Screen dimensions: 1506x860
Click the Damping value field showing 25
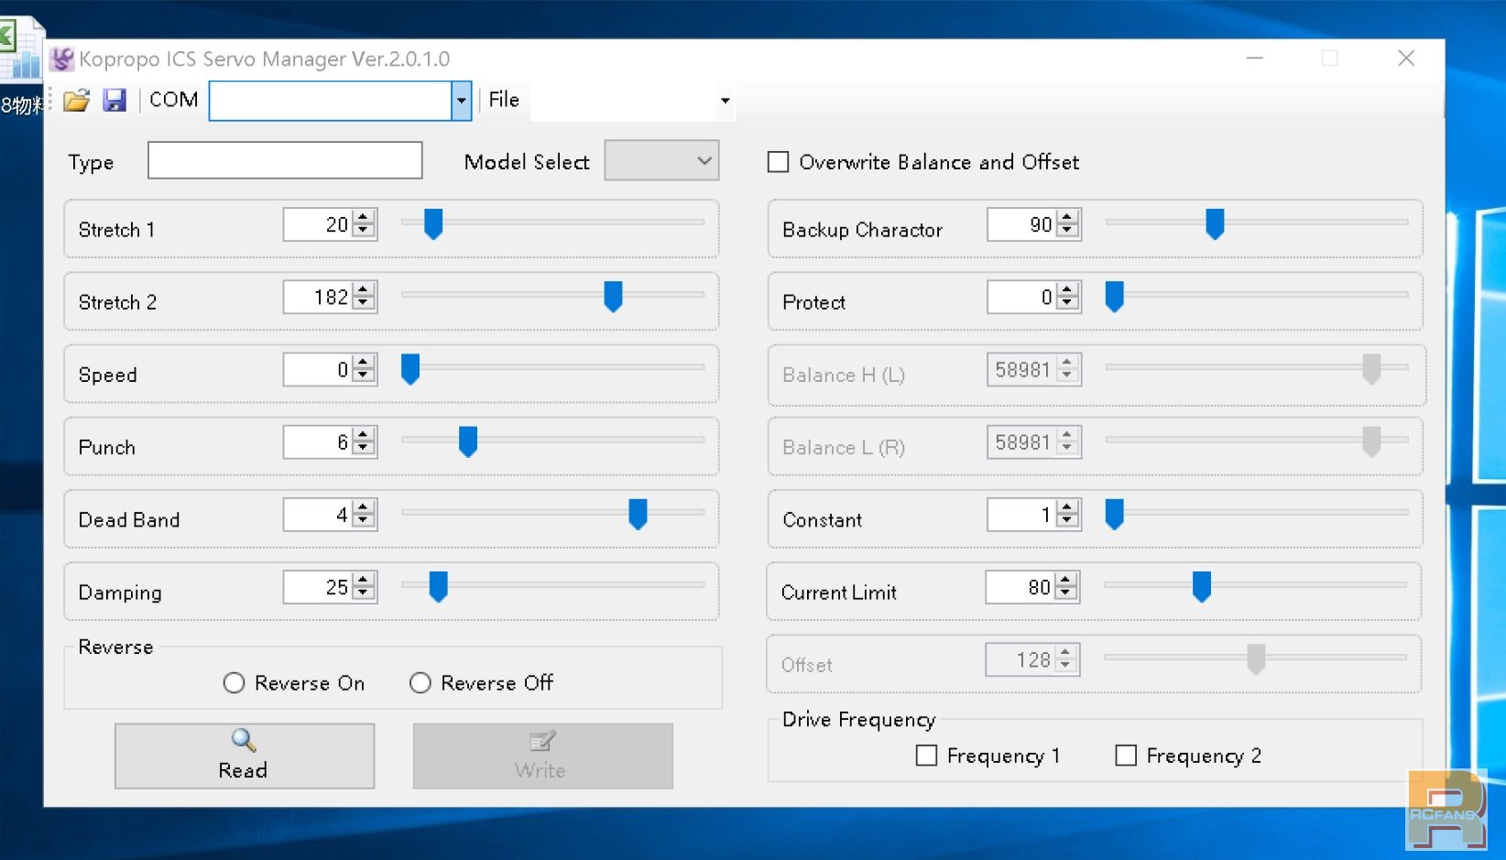click(x=319, y=587)
